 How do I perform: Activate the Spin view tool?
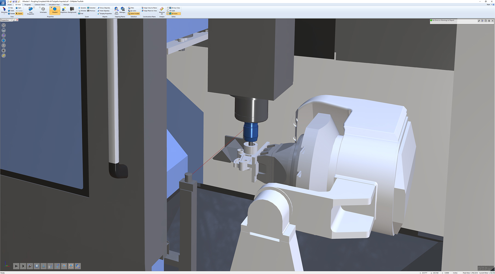tap(19, 8)
